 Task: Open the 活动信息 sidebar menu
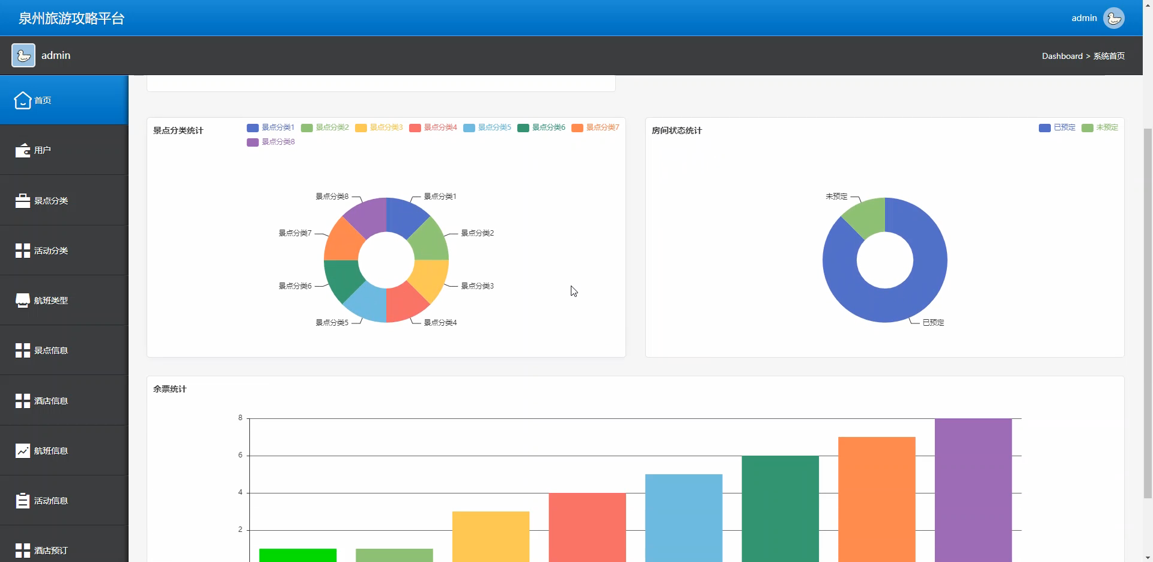click(64, 501)
